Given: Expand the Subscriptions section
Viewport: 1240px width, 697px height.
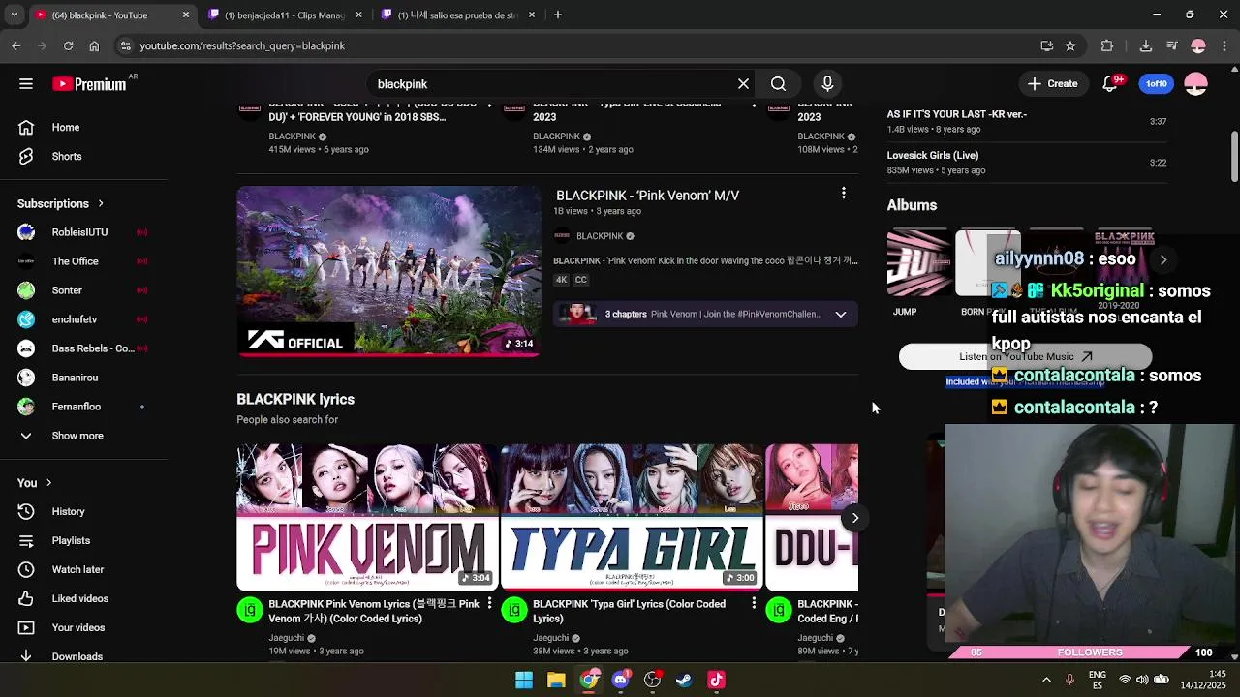Looking at the screenshot, I should point(61,203).
